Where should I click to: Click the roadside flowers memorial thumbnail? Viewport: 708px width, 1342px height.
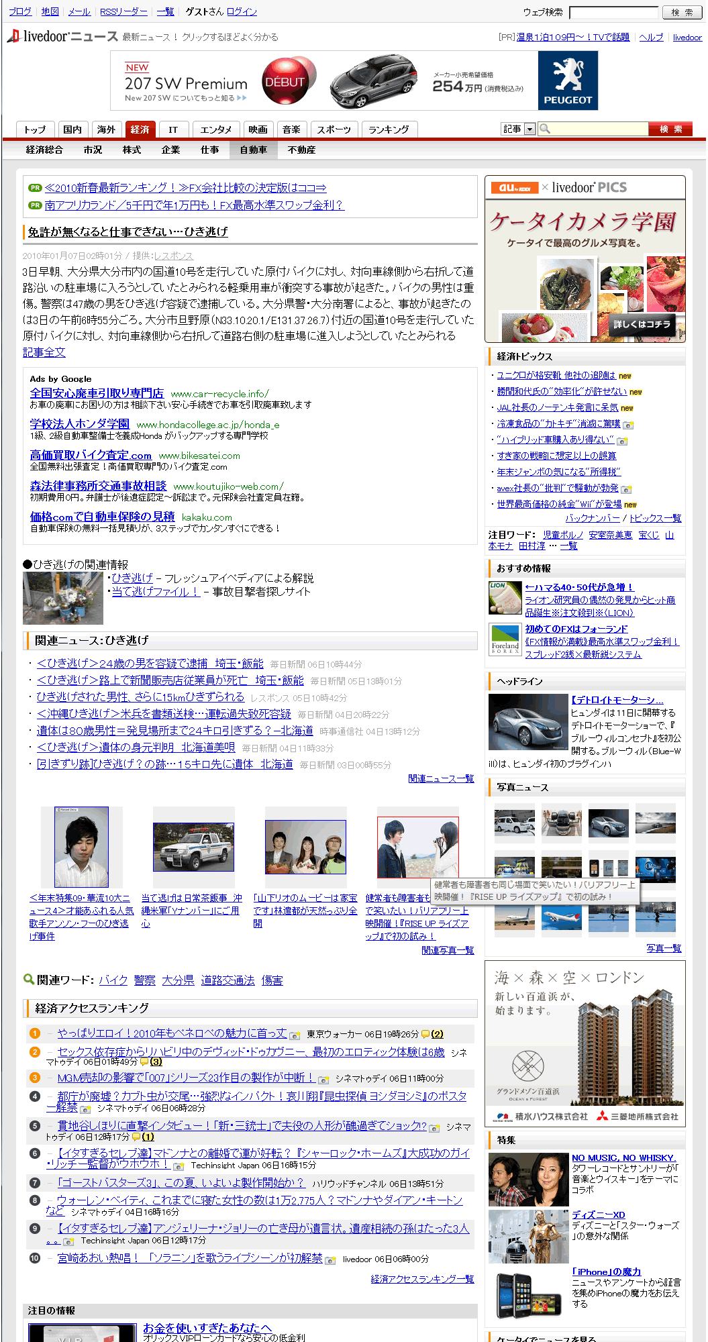(63, 599)
